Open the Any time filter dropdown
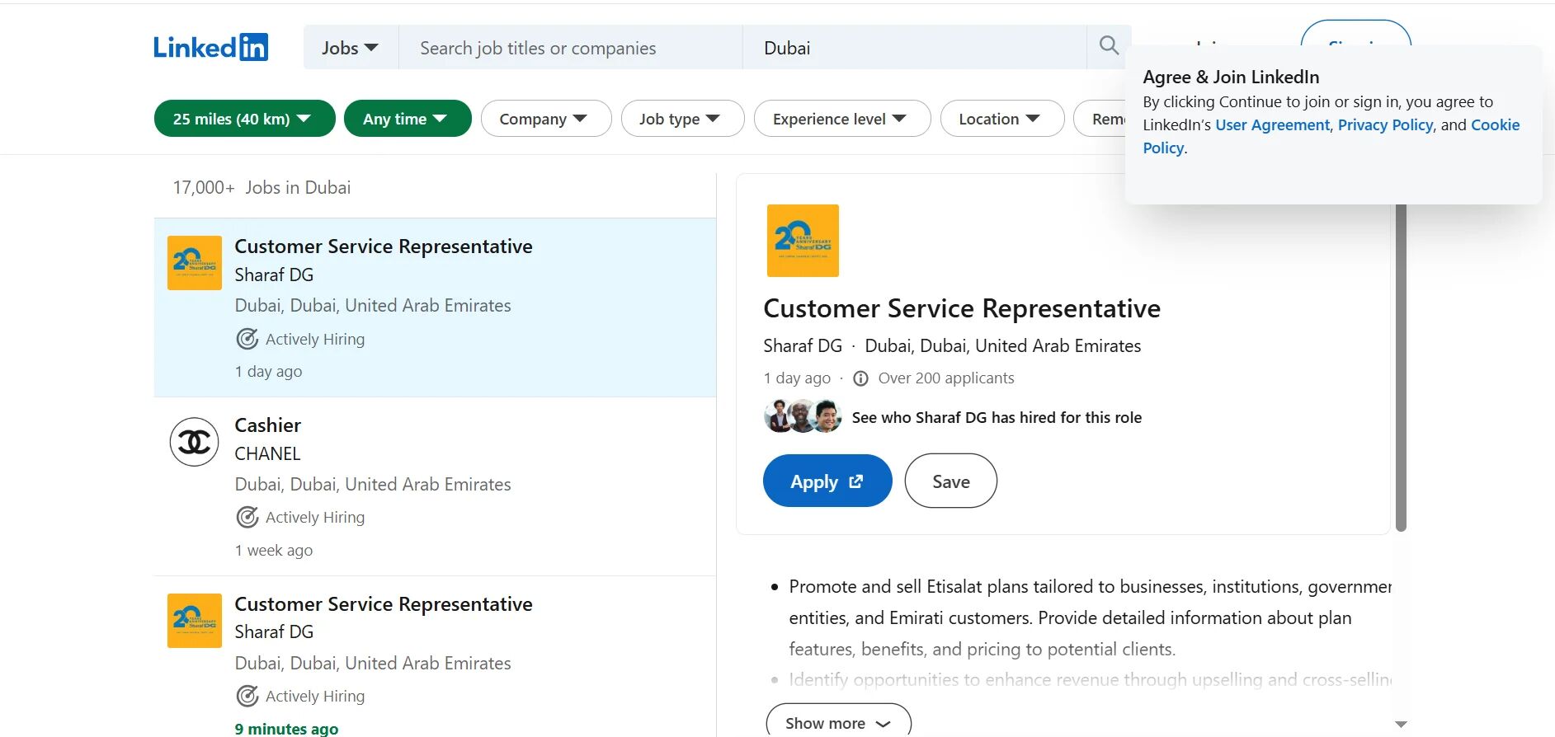 tap(407, 119)
